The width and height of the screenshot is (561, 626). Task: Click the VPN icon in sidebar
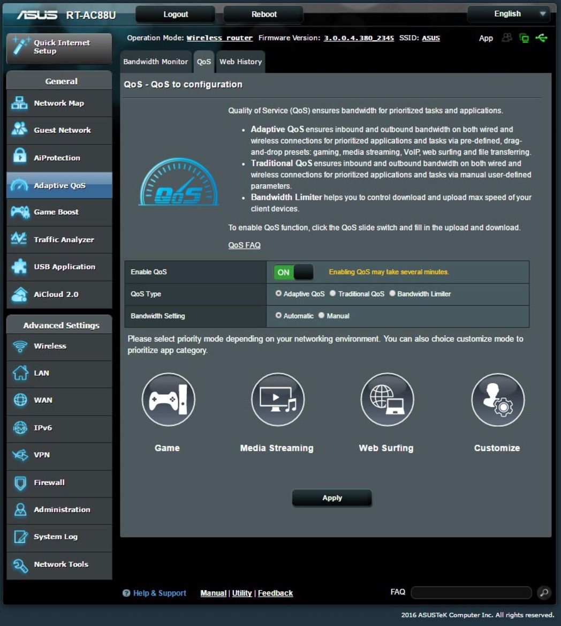pos(20,455)
